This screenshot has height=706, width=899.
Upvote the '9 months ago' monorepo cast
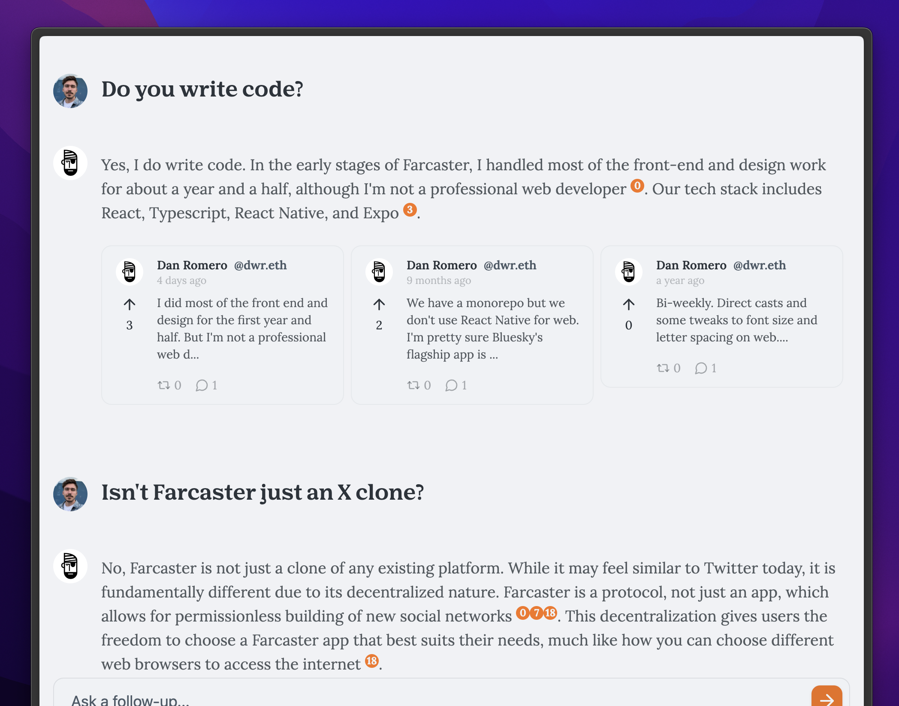[x=379, y=305]
